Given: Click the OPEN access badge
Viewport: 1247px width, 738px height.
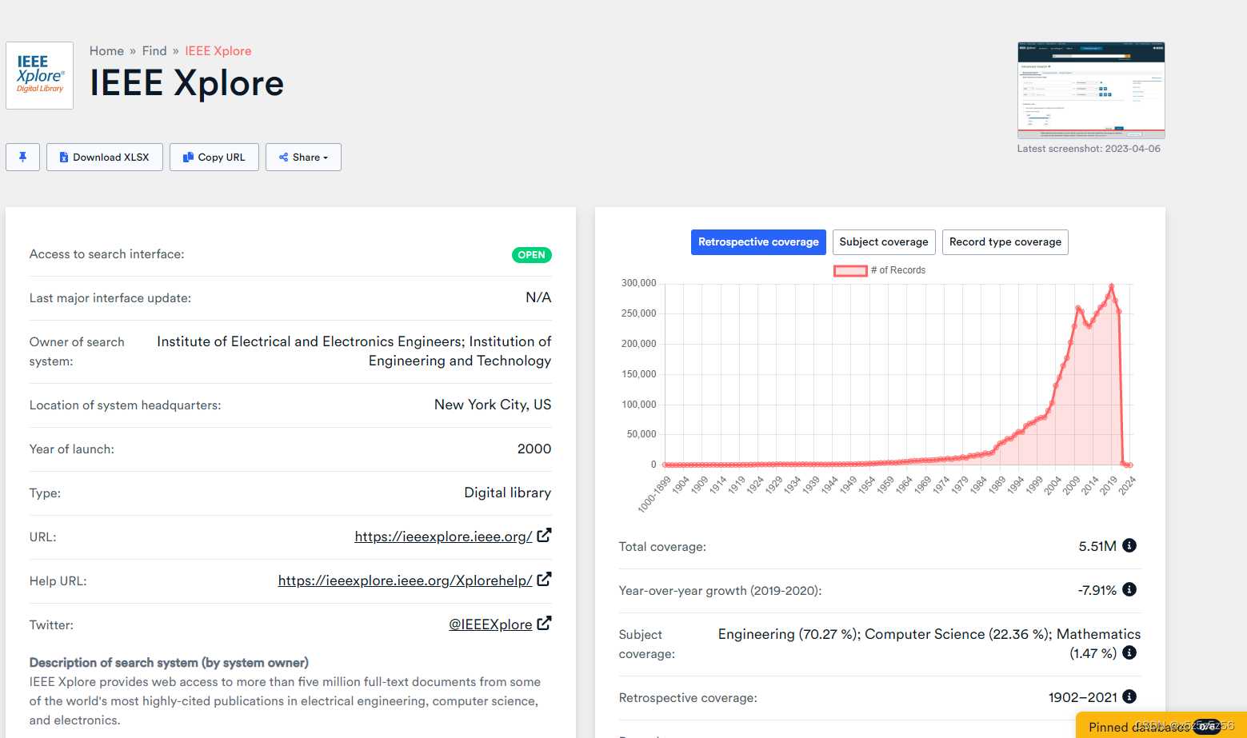Looking at the screenshot, I should click(x=532, y=255).
